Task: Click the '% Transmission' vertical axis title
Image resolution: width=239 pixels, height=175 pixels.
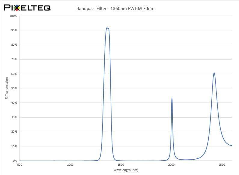Action: click(x=6, y=88)
